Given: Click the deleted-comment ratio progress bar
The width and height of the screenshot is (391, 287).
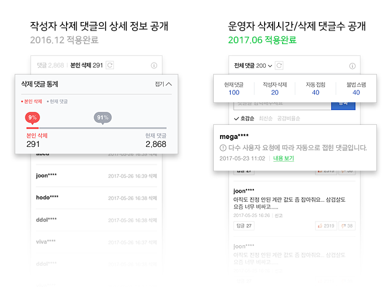Looking at the screenshot, I should pyautogui.click(x=96, y=128).
